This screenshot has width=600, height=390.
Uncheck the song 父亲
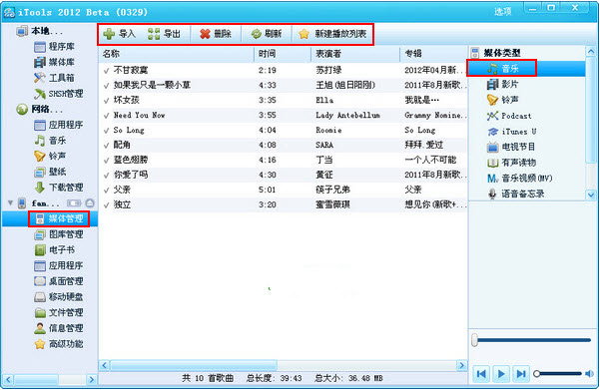pos(107,191)
